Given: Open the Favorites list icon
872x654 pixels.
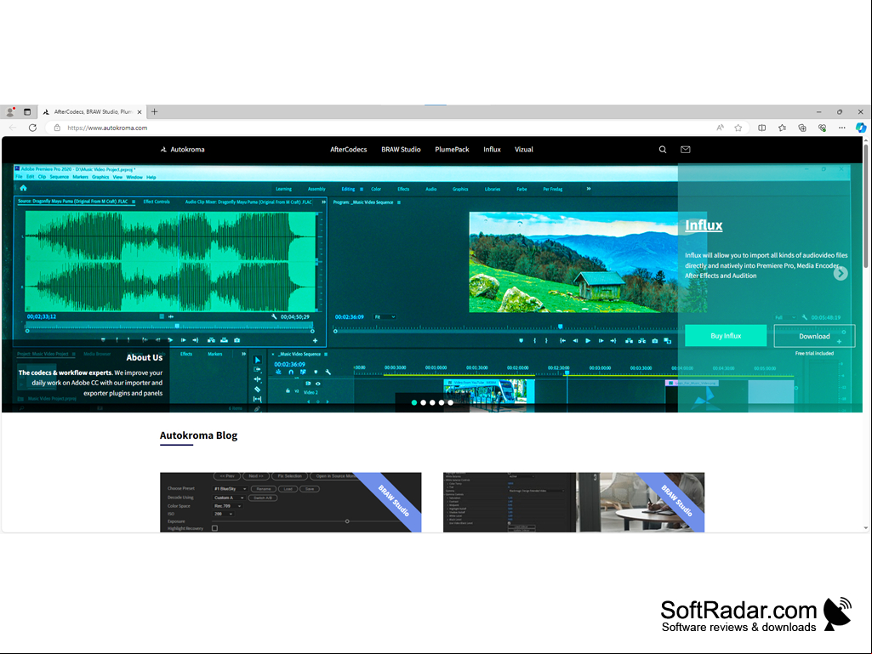Looking at the screenshot, I should click(x=782, y=128).
